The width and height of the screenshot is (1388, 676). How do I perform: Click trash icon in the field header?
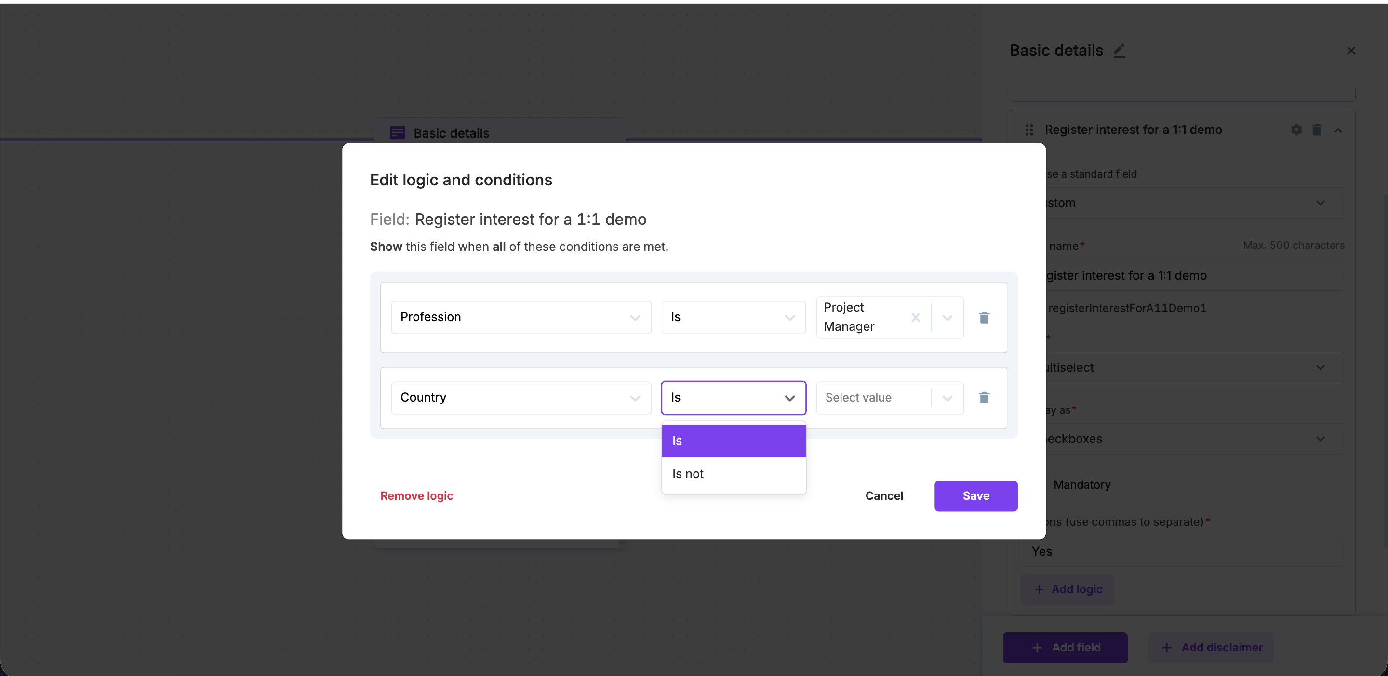(1317, 130)
